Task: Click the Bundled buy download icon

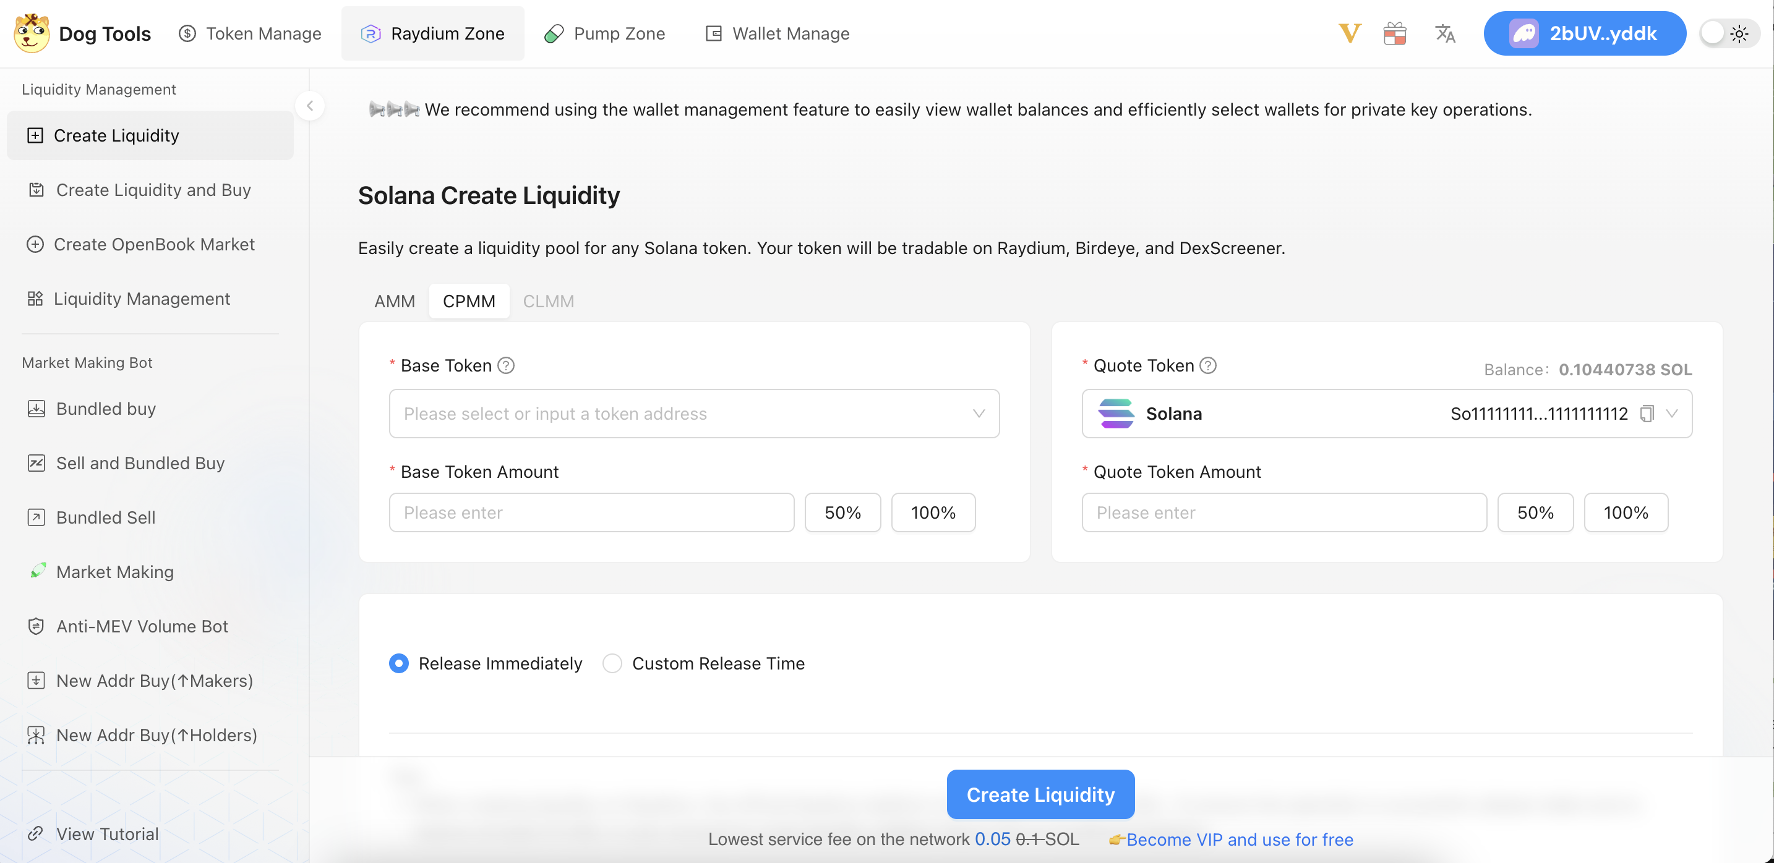Action: (36, 409)
